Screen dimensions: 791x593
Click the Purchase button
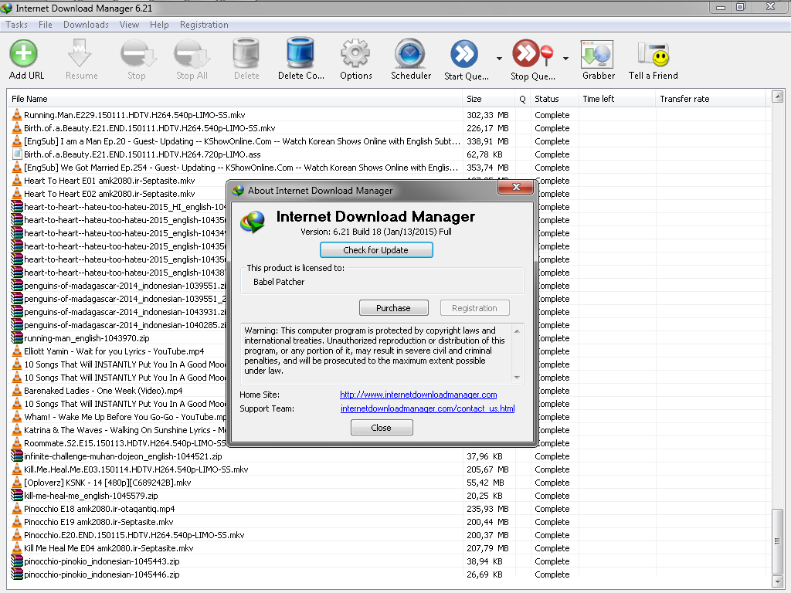point(393,307)
